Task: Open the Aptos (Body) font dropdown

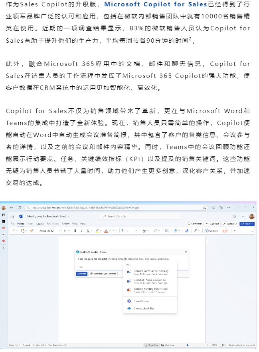Action: click(x=49, y=231)
